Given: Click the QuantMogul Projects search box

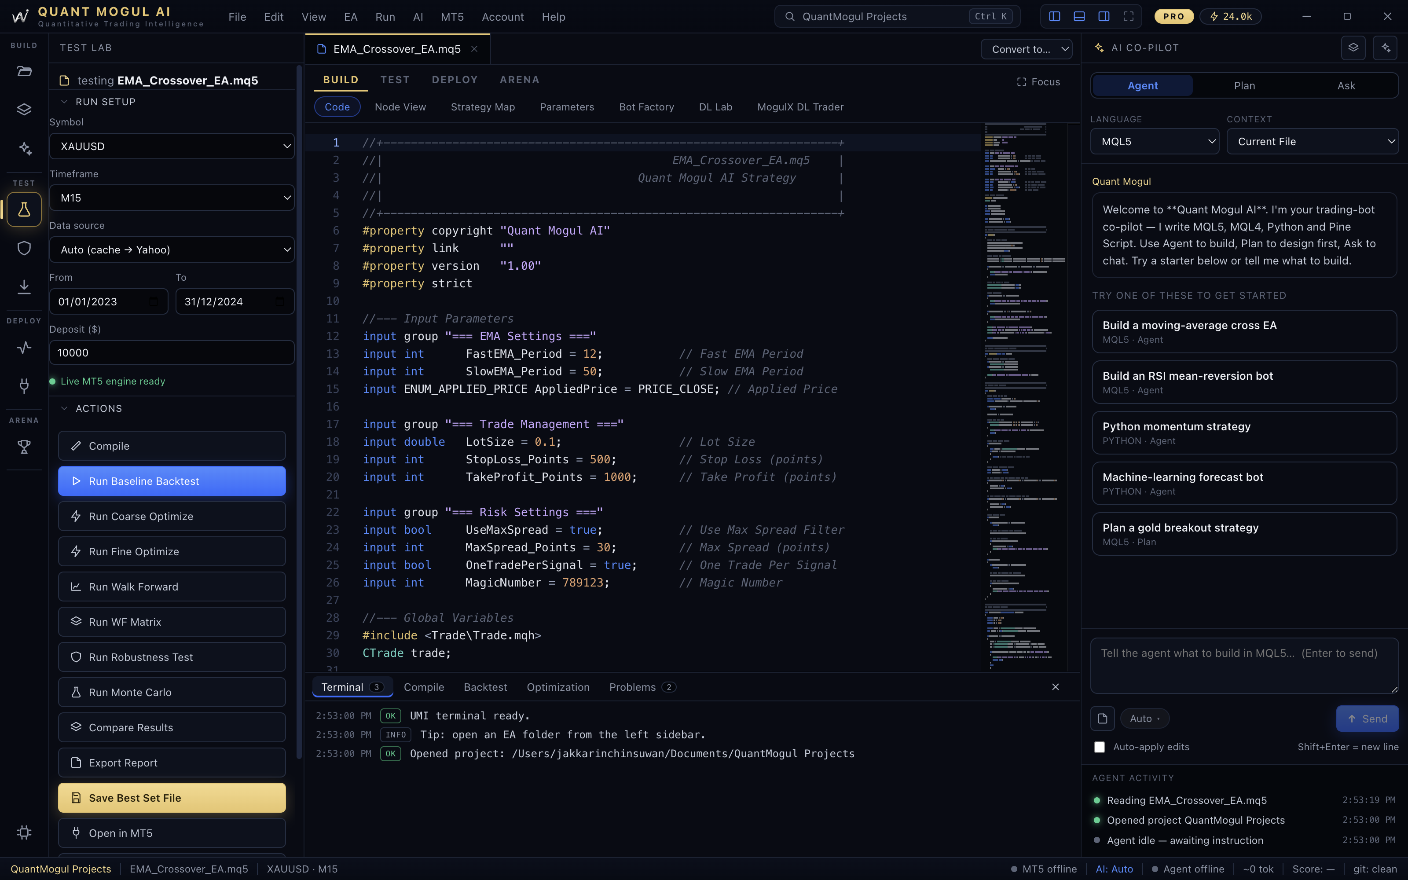Looking at the screenshot, I should click(x=897, y=16).
